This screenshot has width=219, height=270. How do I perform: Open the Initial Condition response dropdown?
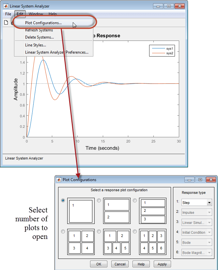(x=197, y=232)
